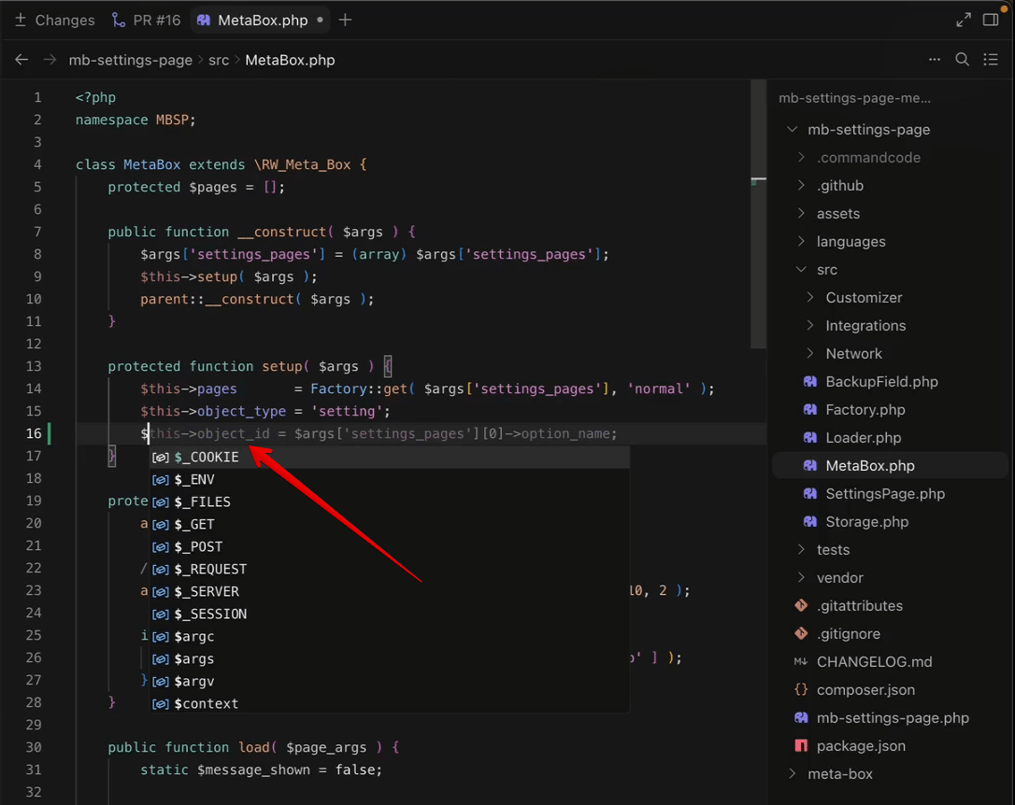The image size is (1015, 805).
Task: Open .gitignore git icon
Action: [x=801, y=634]
